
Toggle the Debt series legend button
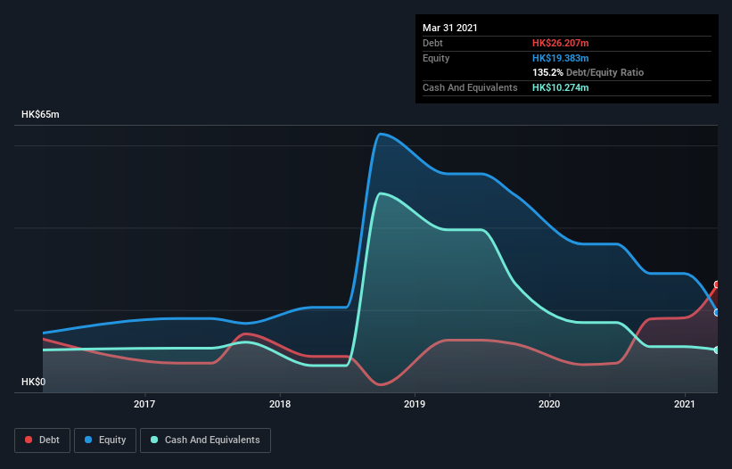[43, 440]
